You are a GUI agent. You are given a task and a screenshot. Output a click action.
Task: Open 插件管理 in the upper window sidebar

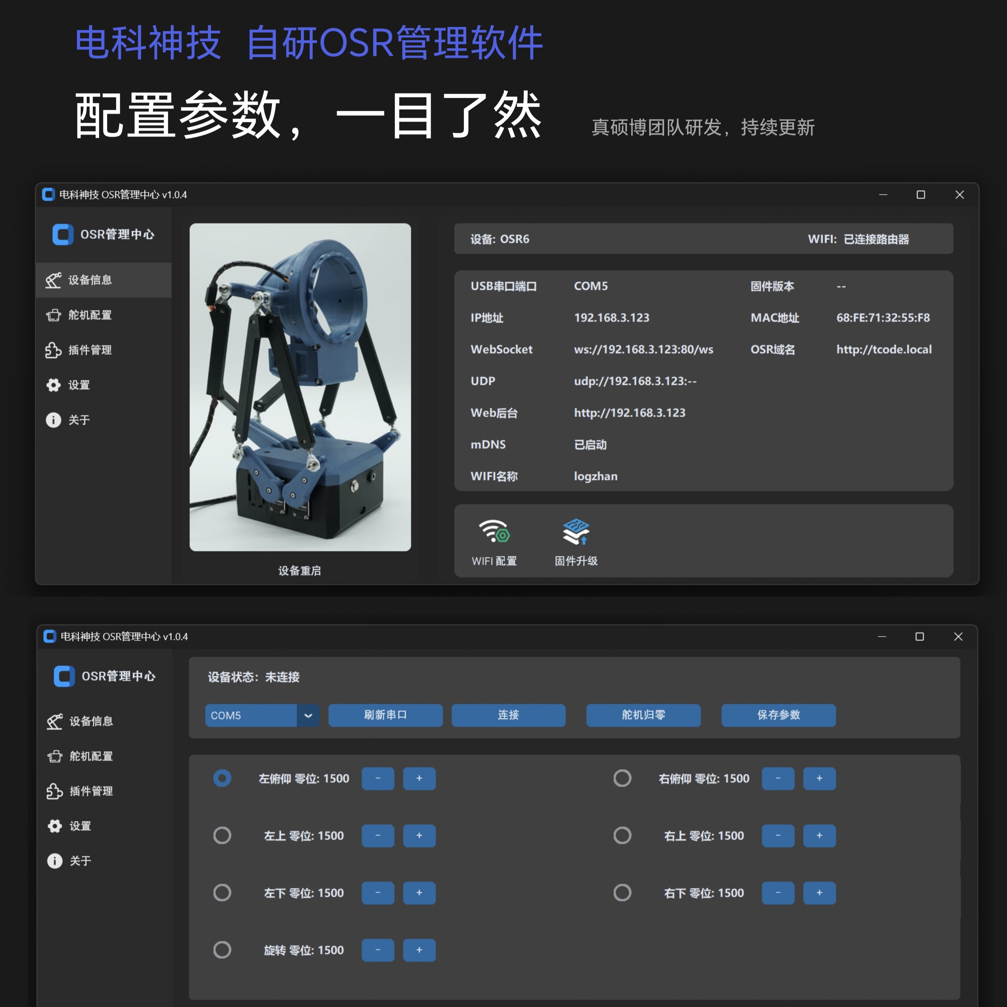(x=90, y=350)
